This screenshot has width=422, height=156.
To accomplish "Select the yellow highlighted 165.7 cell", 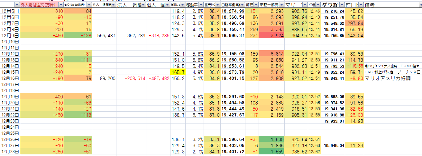I will [178, 72].
